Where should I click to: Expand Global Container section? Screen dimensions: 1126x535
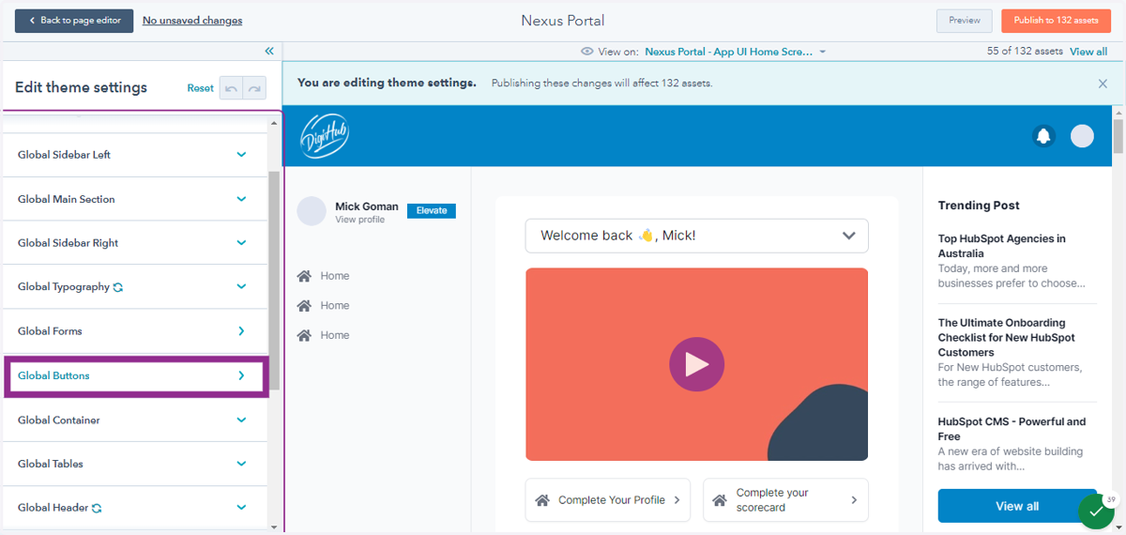coord(135,420)
